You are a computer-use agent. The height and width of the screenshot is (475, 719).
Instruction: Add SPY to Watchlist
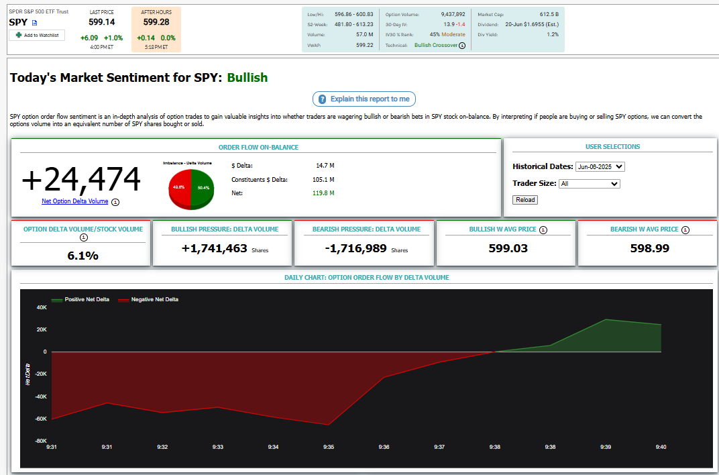pyautogui.click(x=37, y=35)
